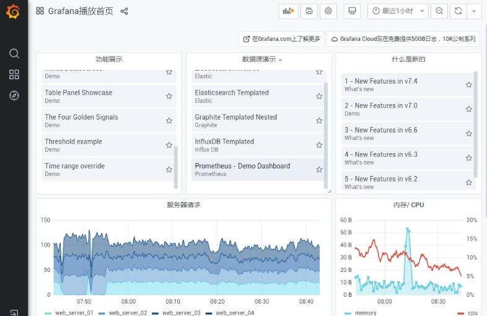Open the search icon in sidebar

point(14,53)
